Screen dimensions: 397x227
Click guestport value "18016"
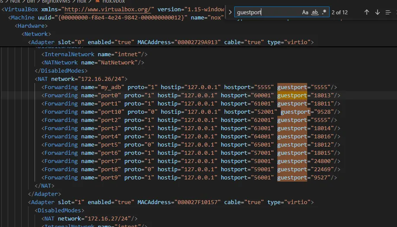pyautogui.click(x=322, y=137)
